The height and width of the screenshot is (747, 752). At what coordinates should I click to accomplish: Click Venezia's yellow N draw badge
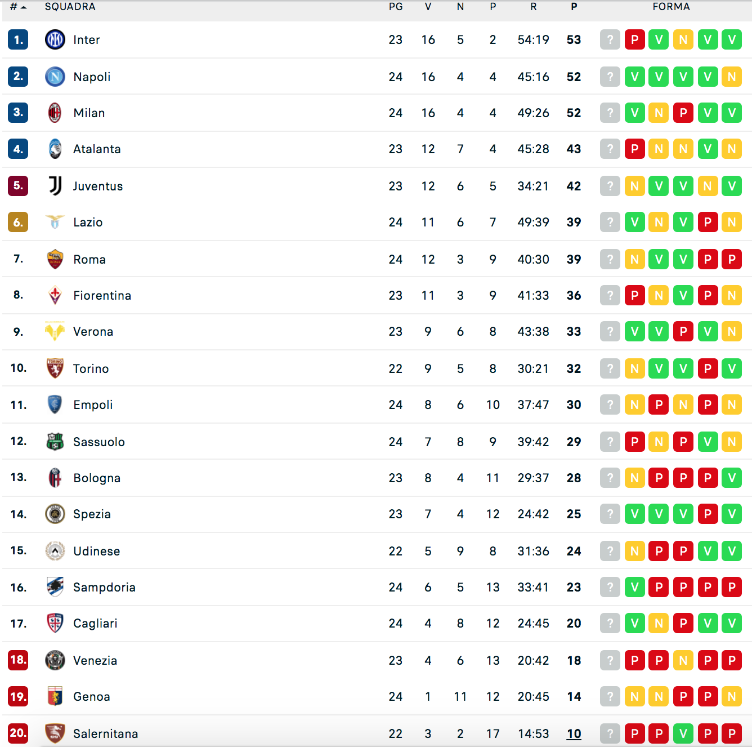(683, 660)
